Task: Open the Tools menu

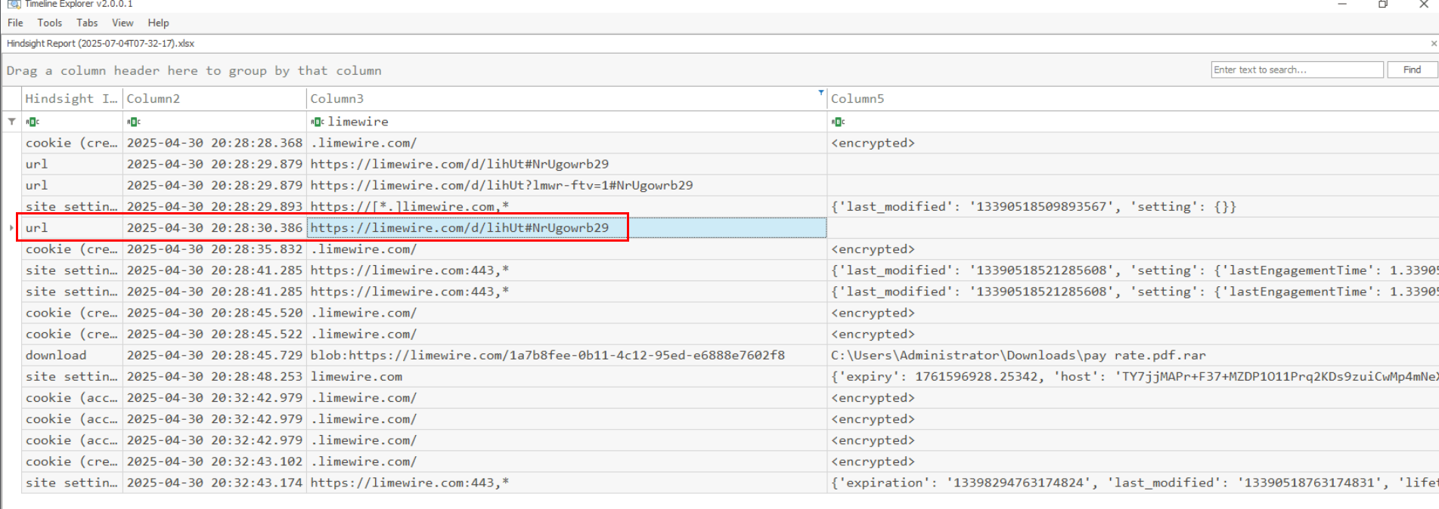Action: click(x=50, y=23)
